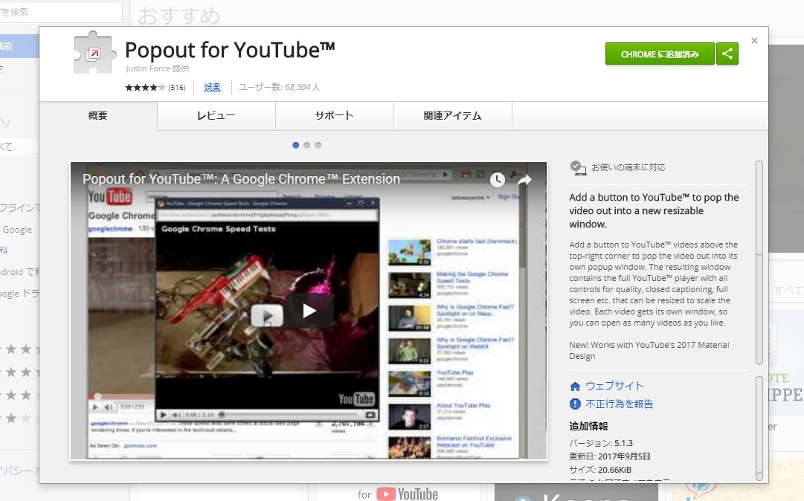
Task: Close the extension detail dialog
Action: point(754,40)
